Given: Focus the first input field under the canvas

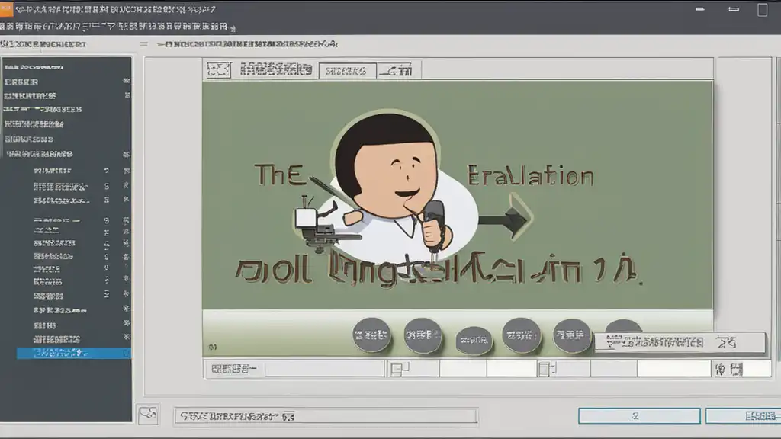Looking at the screenshot, I should (x=325, y=369).
